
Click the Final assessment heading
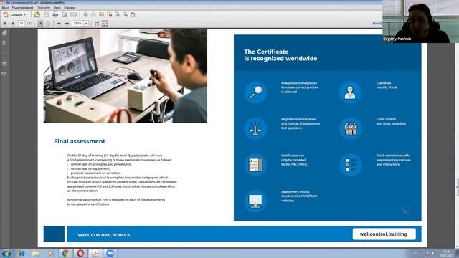click(x=80, y=141)
